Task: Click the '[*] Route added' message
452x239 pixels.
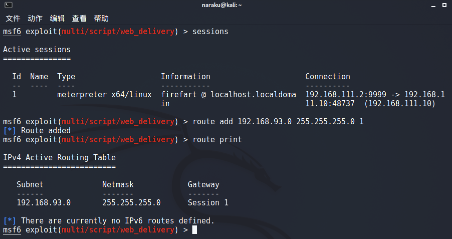Action: pos(37,131)
